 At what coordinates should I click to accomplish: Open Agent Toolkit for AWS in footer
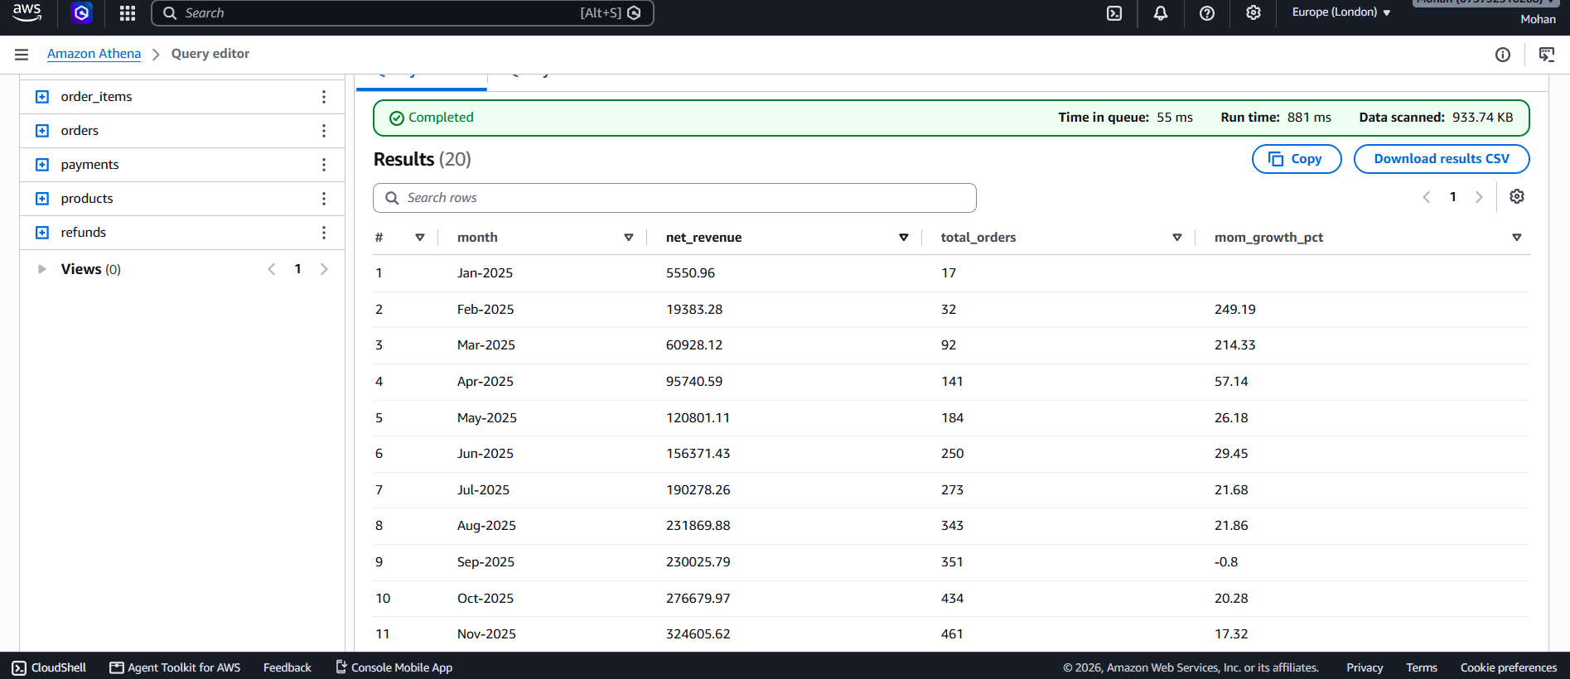[175, 667]
